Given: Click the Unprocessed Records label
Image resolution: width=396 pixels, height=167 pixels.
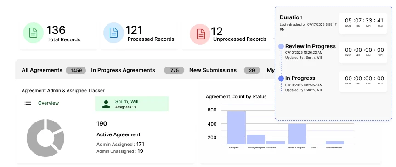Looking at the screenshot, I should (x=240, y=39).
